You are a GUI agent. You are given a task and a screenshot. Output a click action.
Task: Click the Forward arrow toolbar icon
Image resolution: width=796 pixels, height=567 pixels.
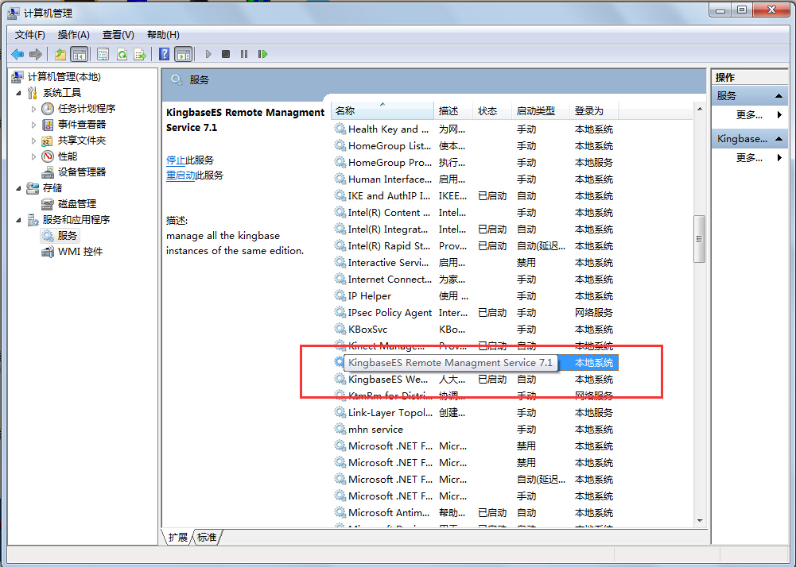(36, 54)
